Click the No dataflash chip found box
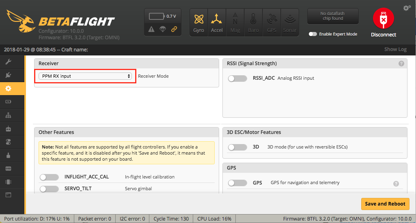Image resolution: width=416 pixels, height=223 pixels. click(x=333, y=16)
